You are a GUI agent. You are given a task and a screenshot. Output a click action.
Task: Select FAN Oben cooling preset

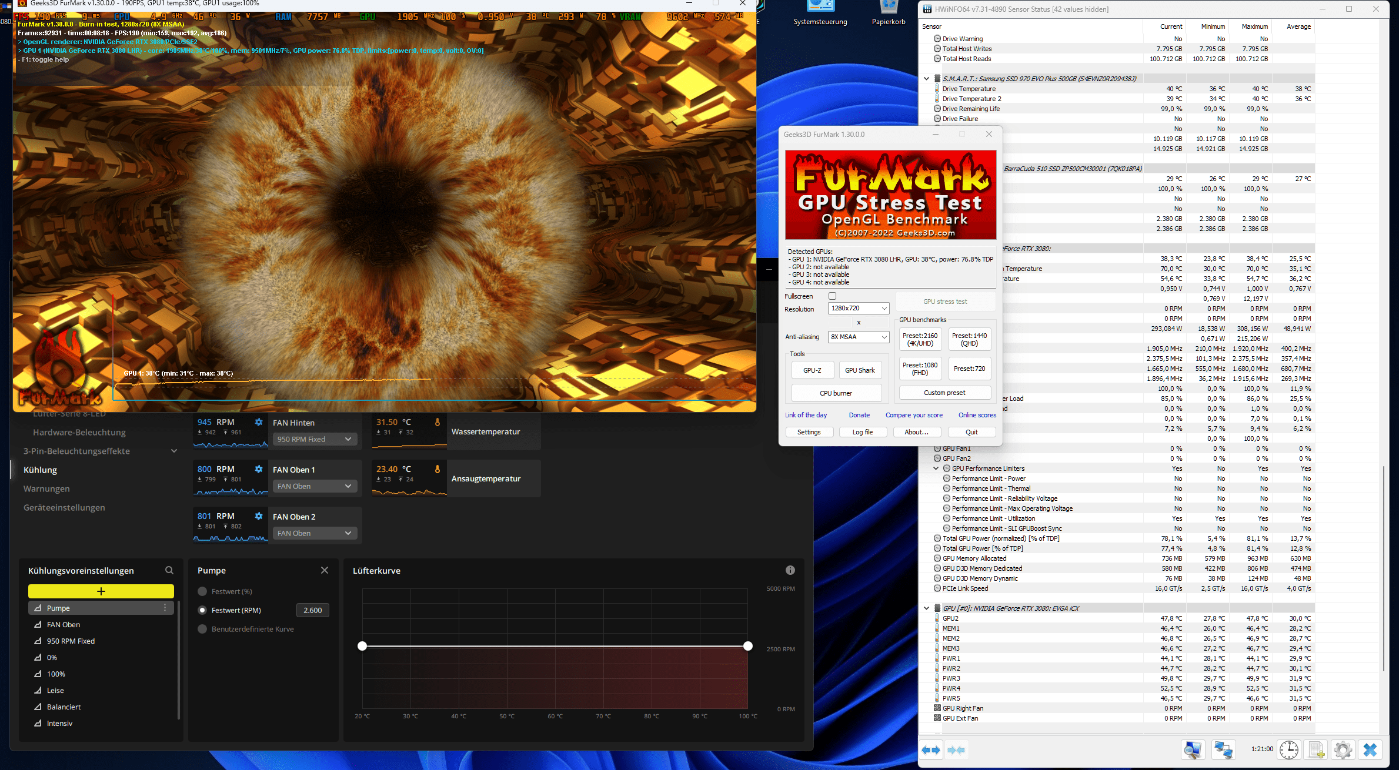[101, 624]
